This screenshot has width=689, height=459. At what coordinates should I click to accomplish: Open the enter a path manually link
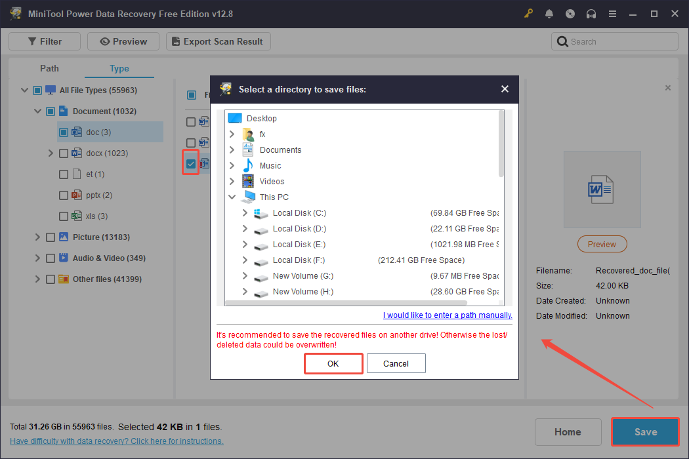pos(448,315)
